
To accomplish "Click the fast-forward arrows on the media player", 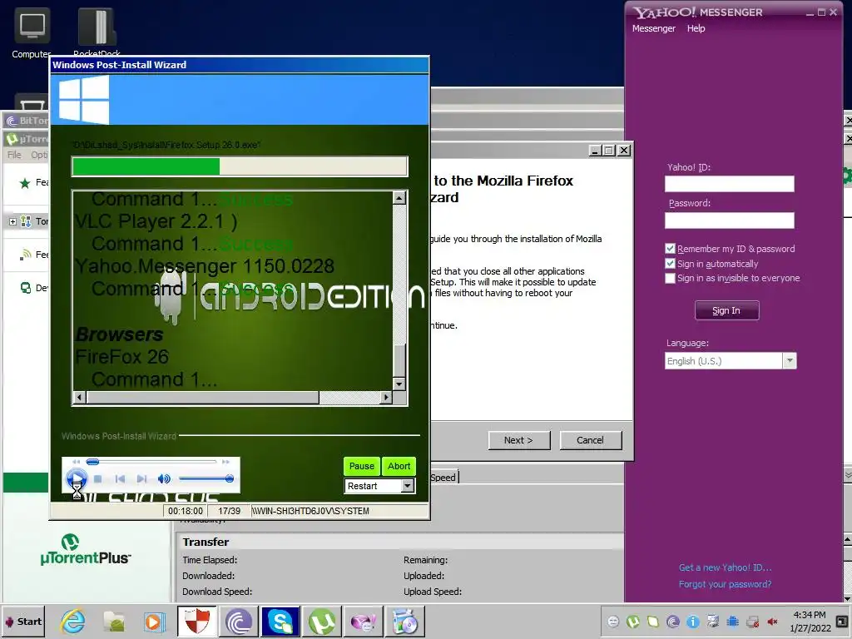I will 225,462.
